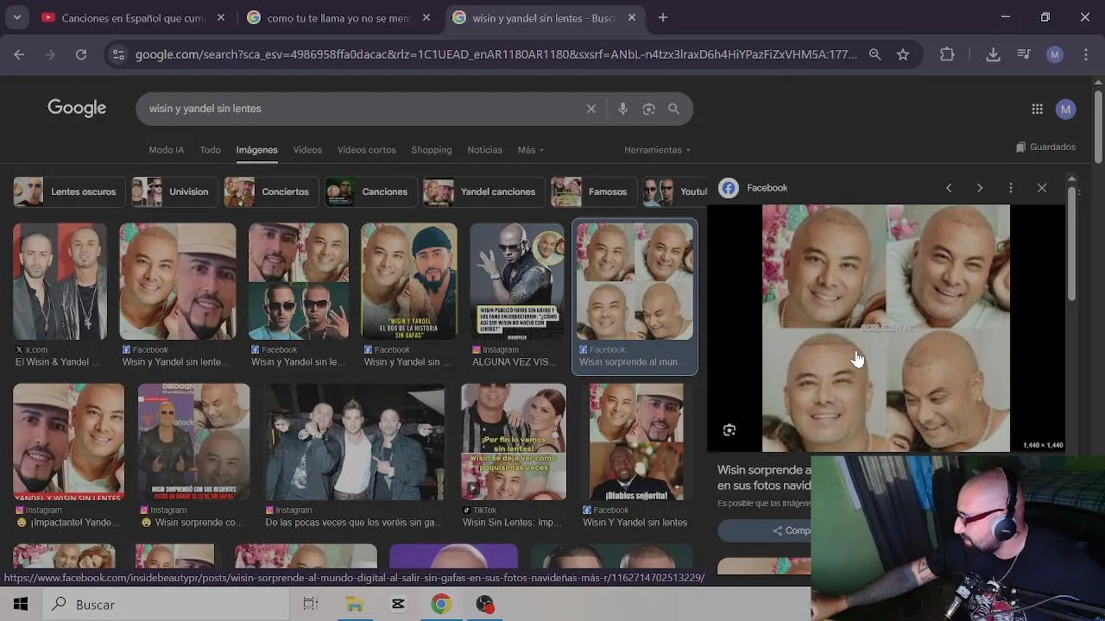This screenshot has height=621, width=1105.
Task: Filter by Yandel canciones chip
Action: pyautogui.click(x=483, y=191)
